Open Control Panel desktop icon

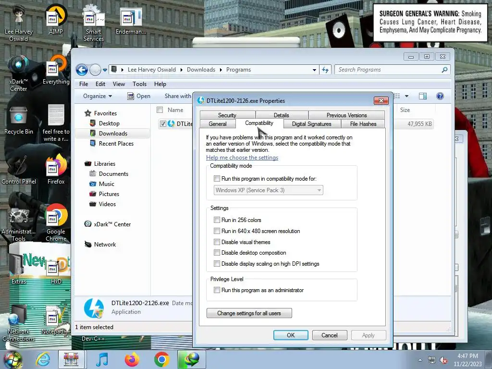tap(19, 170)
